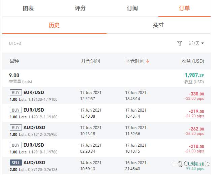This screenshot has width=212, height=175.
Task: Click price range 1.19319-1.19100
Action: [x=43, y=117]
